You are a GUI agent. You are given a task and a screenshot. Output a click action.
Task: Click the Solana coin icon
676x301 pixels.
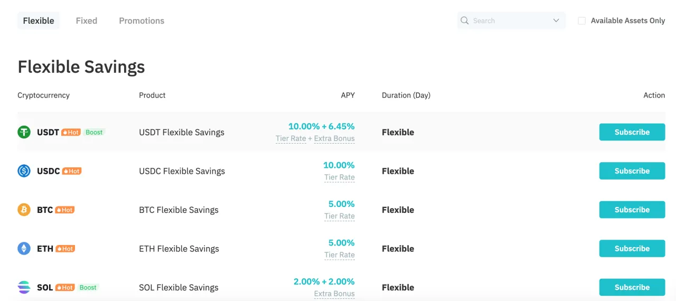(24, 287)
